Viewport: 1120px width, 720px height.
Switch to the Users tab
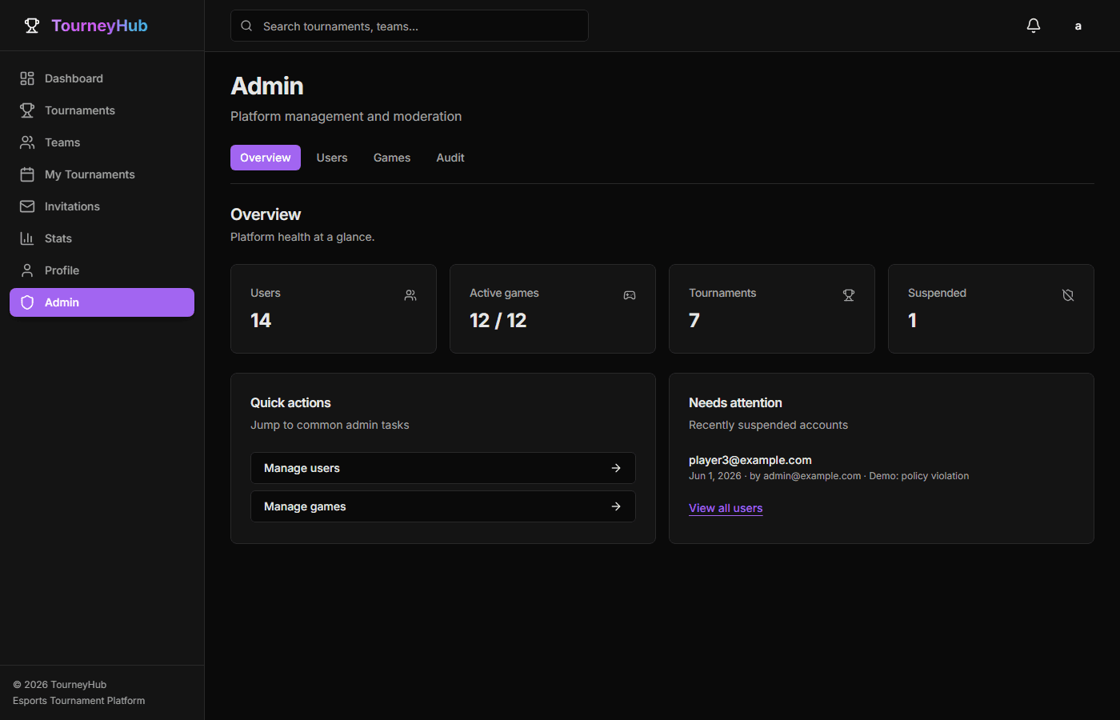(x=332, y=158)
